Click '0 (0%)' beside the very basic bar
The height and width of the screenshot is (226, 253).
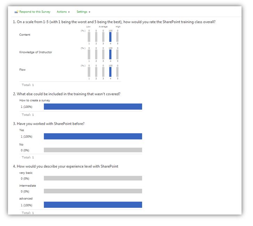click(25, 178)
